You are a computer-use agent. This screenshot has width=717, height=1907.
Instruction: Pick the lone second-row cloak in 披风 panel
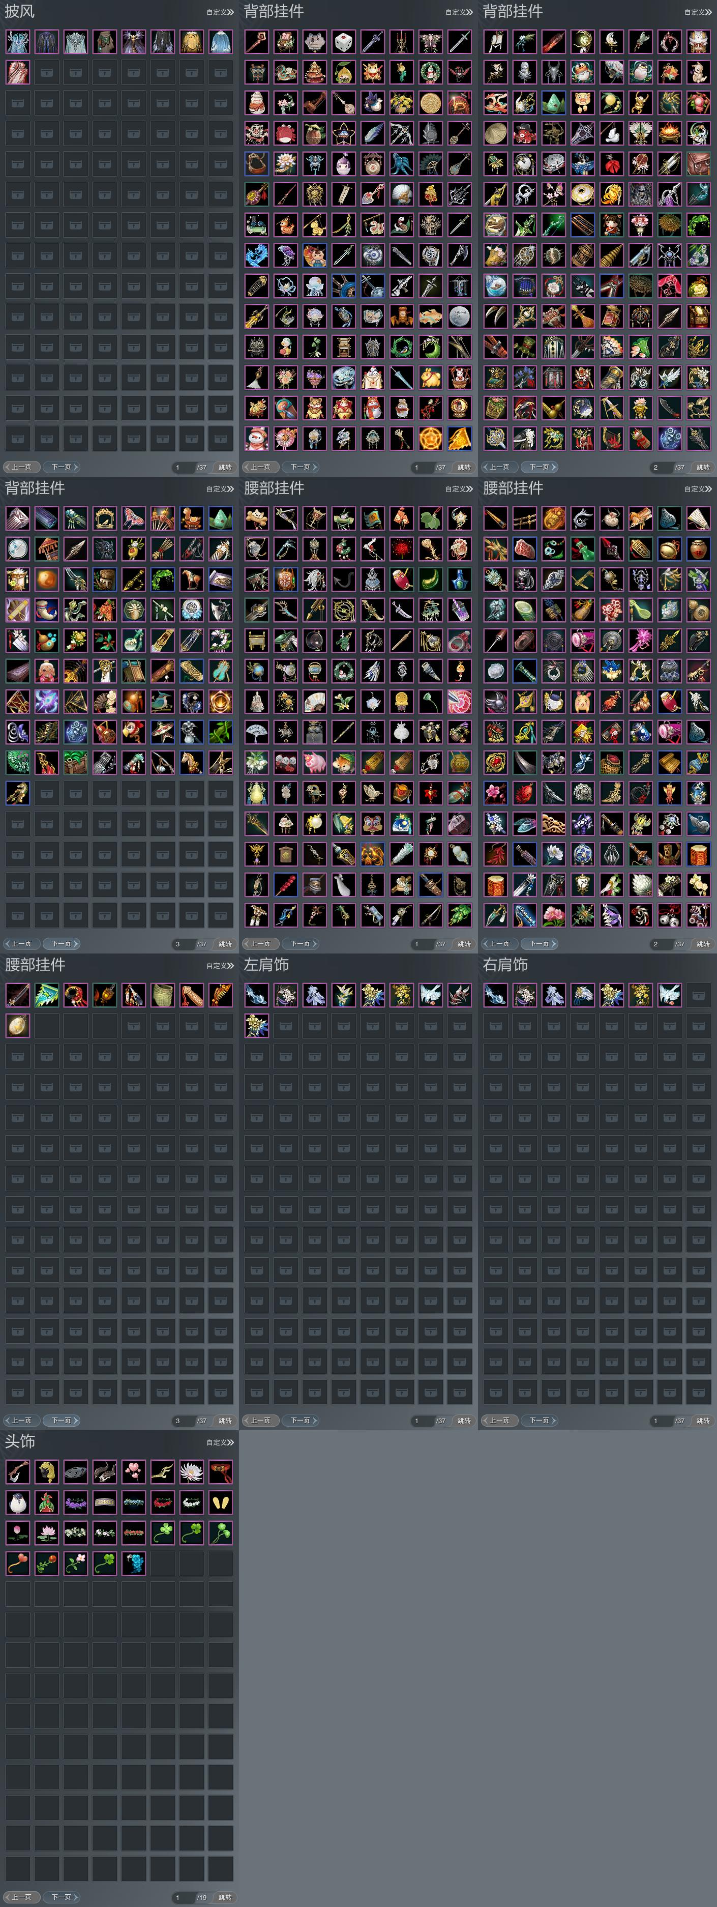(18, 73)
